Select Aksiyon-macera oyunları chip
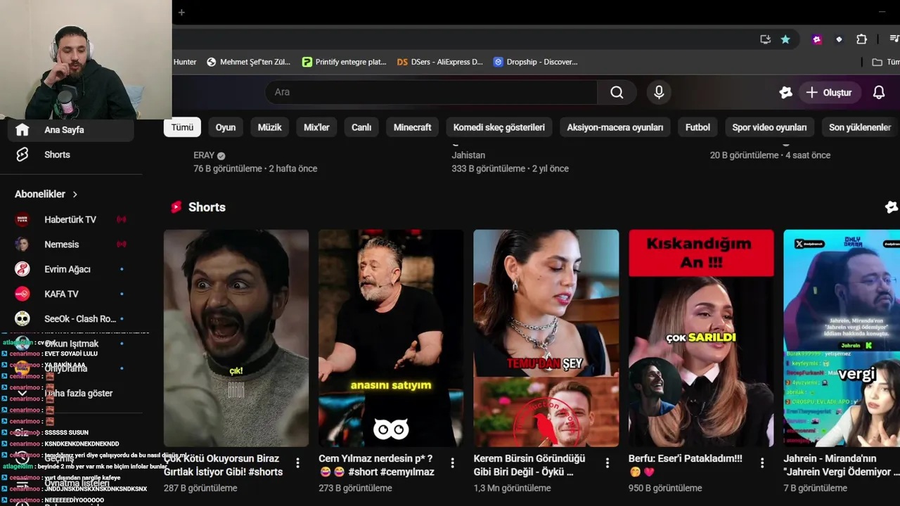This screenshot has height=506, width=900. [615, 127]
